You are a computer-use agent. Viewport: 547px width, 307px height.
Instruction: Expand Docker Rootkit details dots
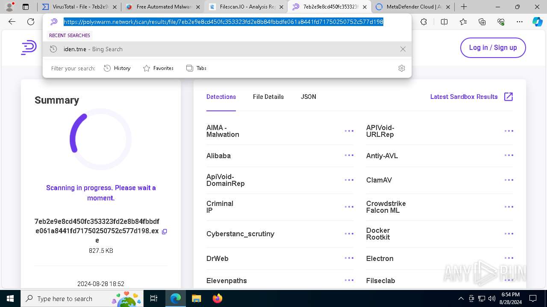pos(509,234)
